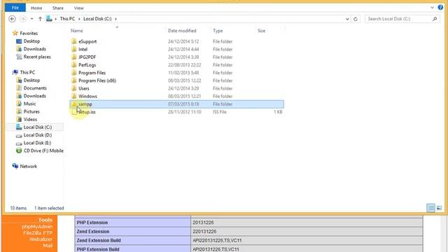Open Downloads under Favorites
448x252 pixels.
pos(34,49)
